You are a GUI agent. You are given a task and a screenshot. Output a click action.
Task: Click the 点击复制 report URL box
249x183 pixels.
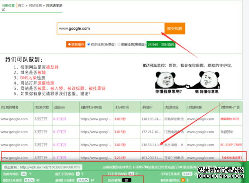tap(42, 167)
